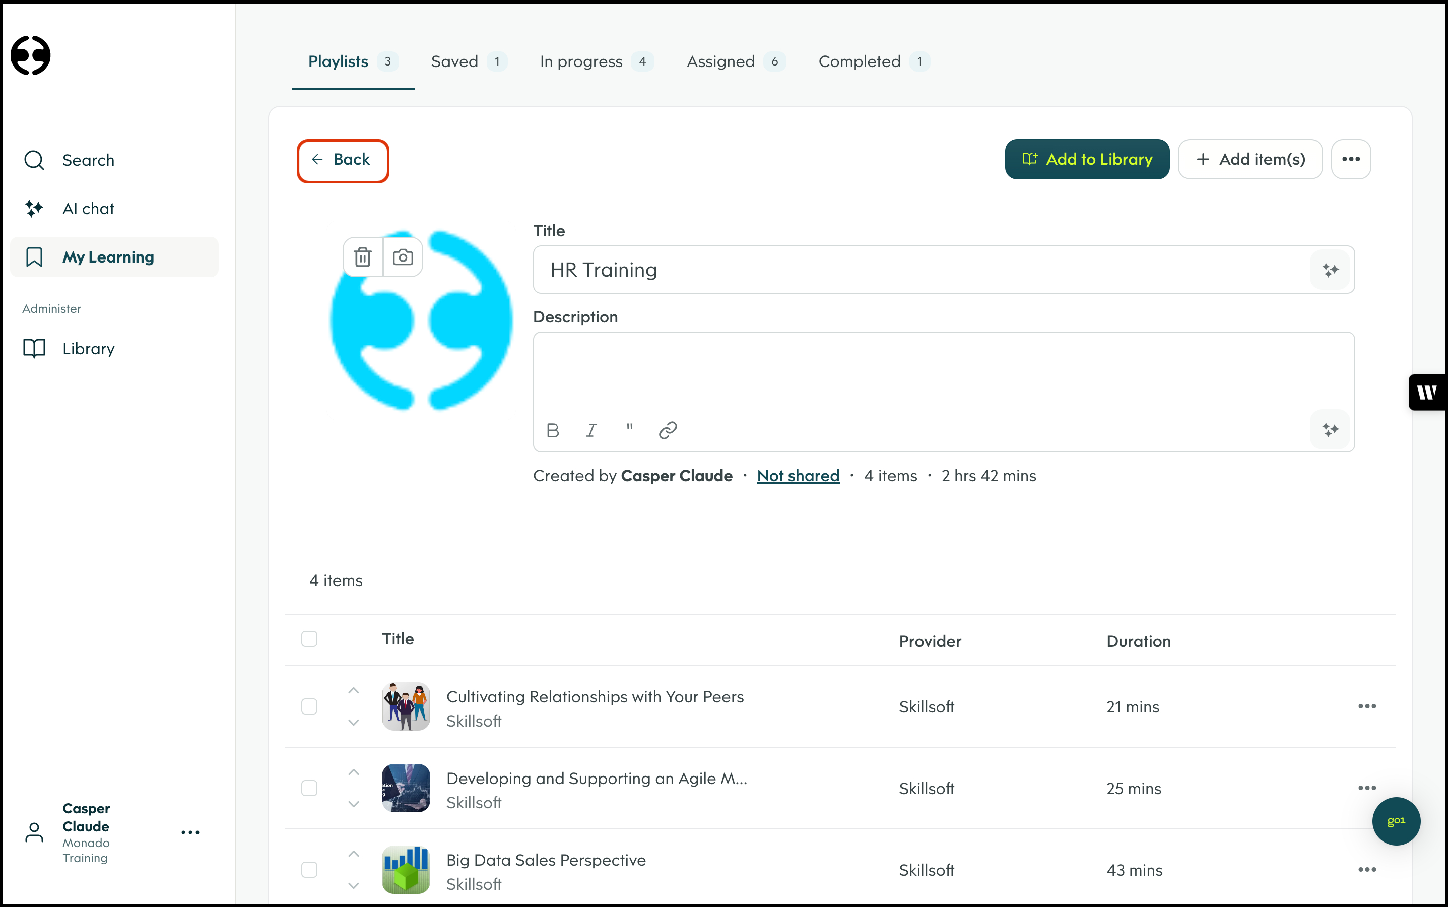Open more options for Cultivating Relationships row
1448x907 pixels.
[1367, 706]
